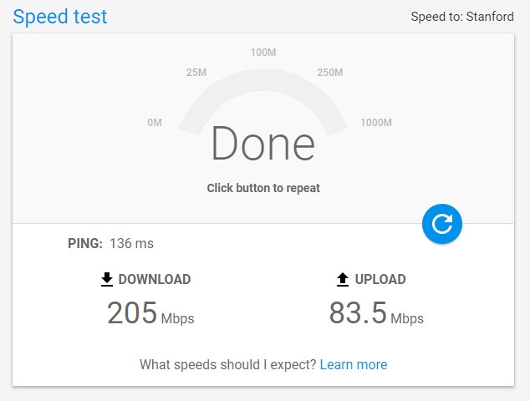530x401 pixels.
Task: Click the 1000M gauge label
Action: pos(376,122)
